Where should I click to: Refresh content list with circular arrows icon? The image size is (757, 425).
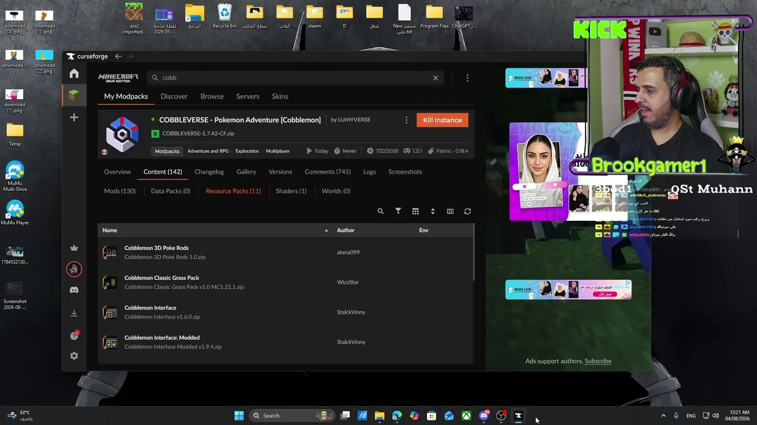467,211
